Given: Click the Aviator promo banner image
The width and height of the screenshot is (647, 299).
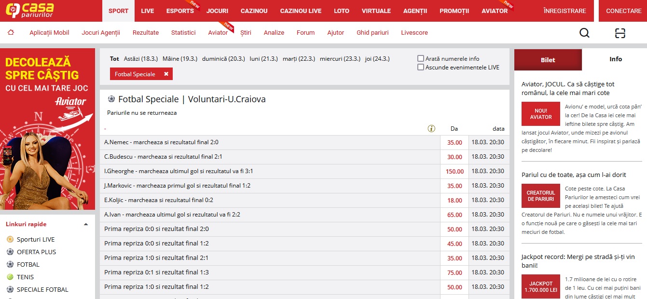Looking at the screenshot, I should tap(48, 129).
